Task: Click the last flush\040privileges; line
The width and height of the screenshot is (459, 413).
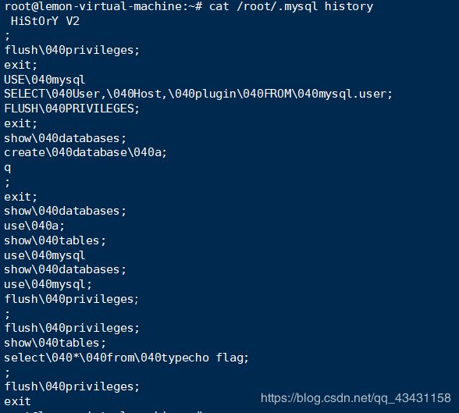Action: (72, 386)
